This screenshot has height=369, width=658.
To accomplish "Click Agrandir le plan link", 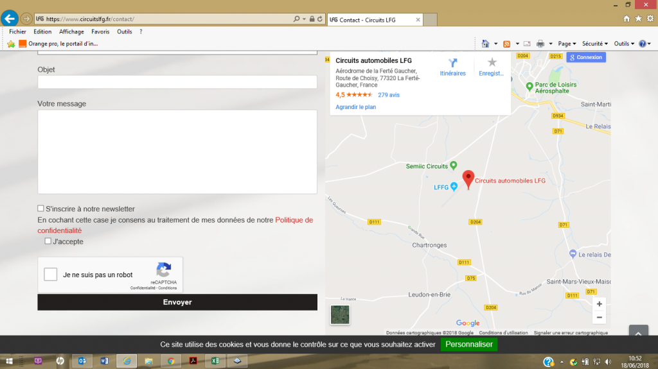I will tap(355, 107).
